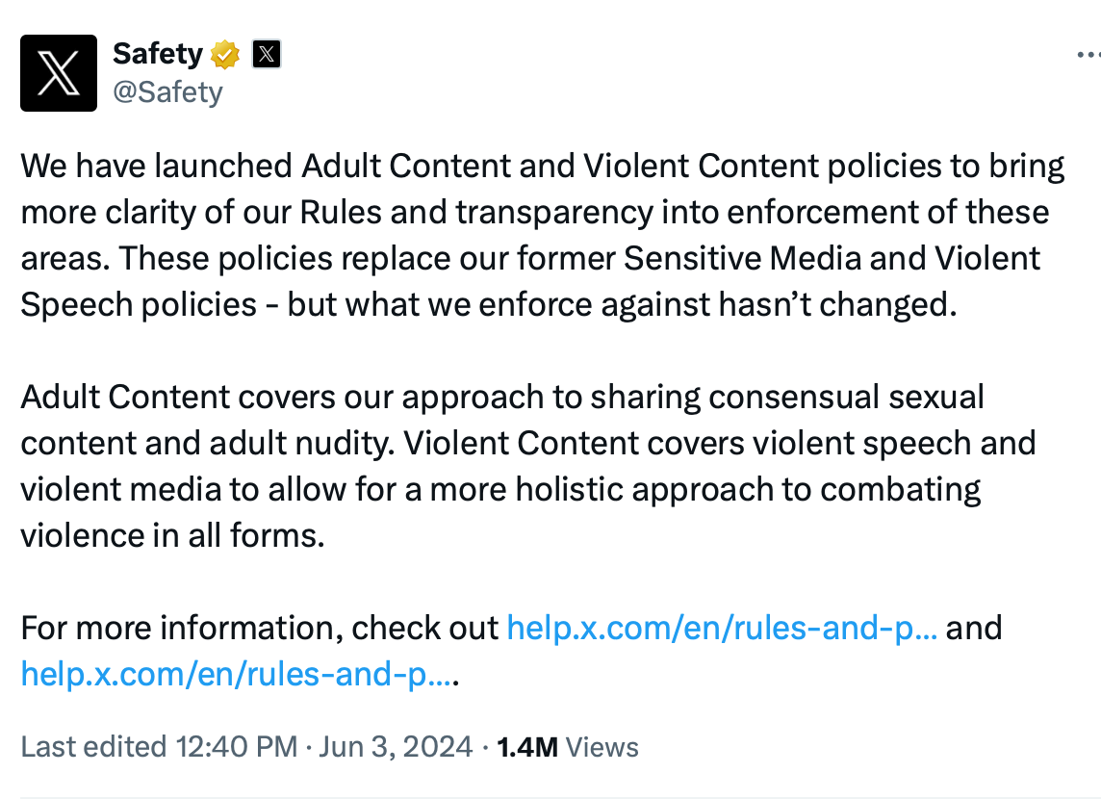Click the Jun 3, 2024 date
This screenshot has width=1101, height=799.
tap(396, 746)
